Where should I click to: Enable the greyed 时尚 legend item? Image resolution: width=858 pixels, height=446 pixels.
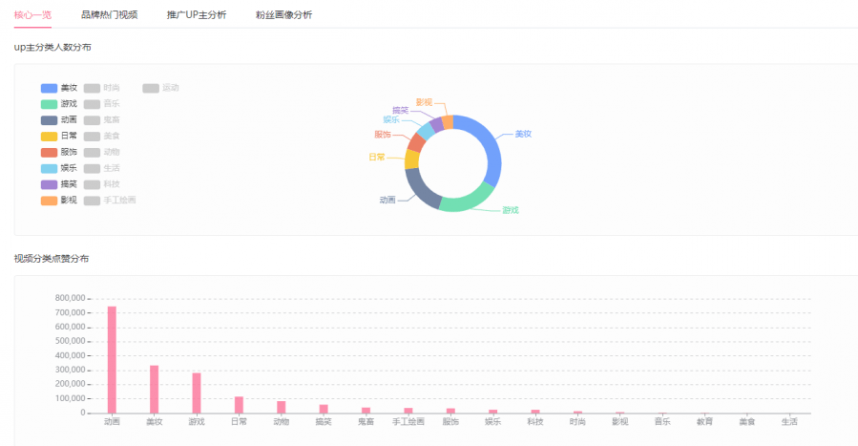pos(102,88)
